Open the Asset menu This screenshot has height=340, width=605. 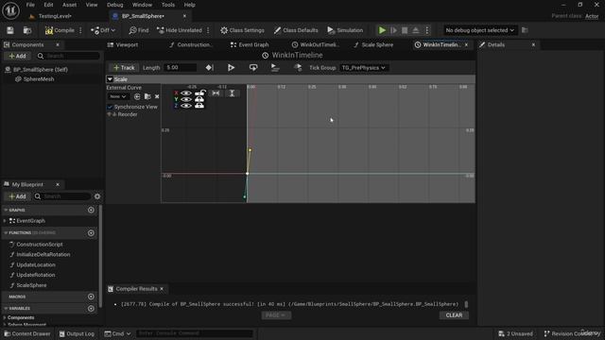pos(69,5)
